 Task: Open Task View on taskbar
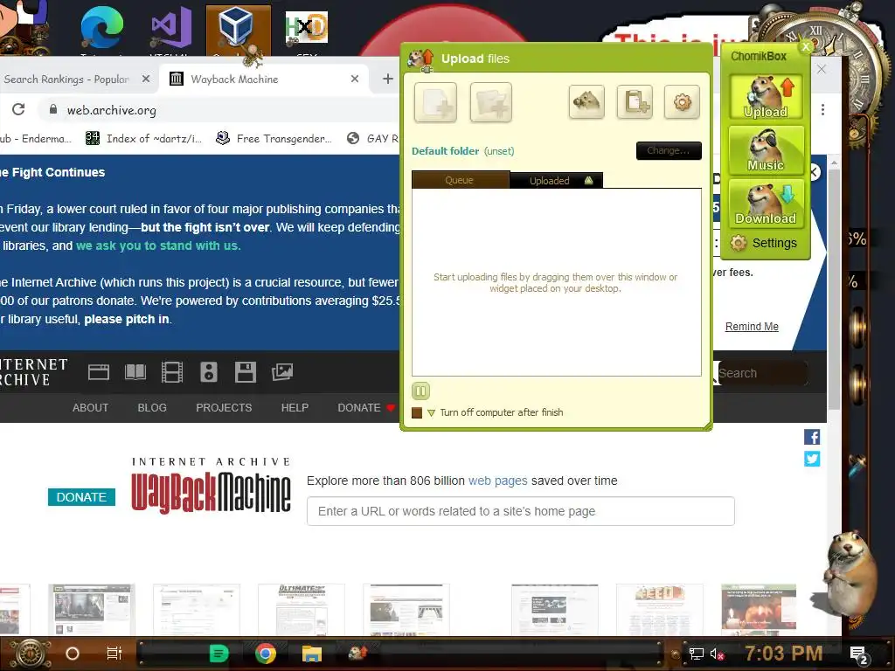pyautogui.click(x=114, y=654)
